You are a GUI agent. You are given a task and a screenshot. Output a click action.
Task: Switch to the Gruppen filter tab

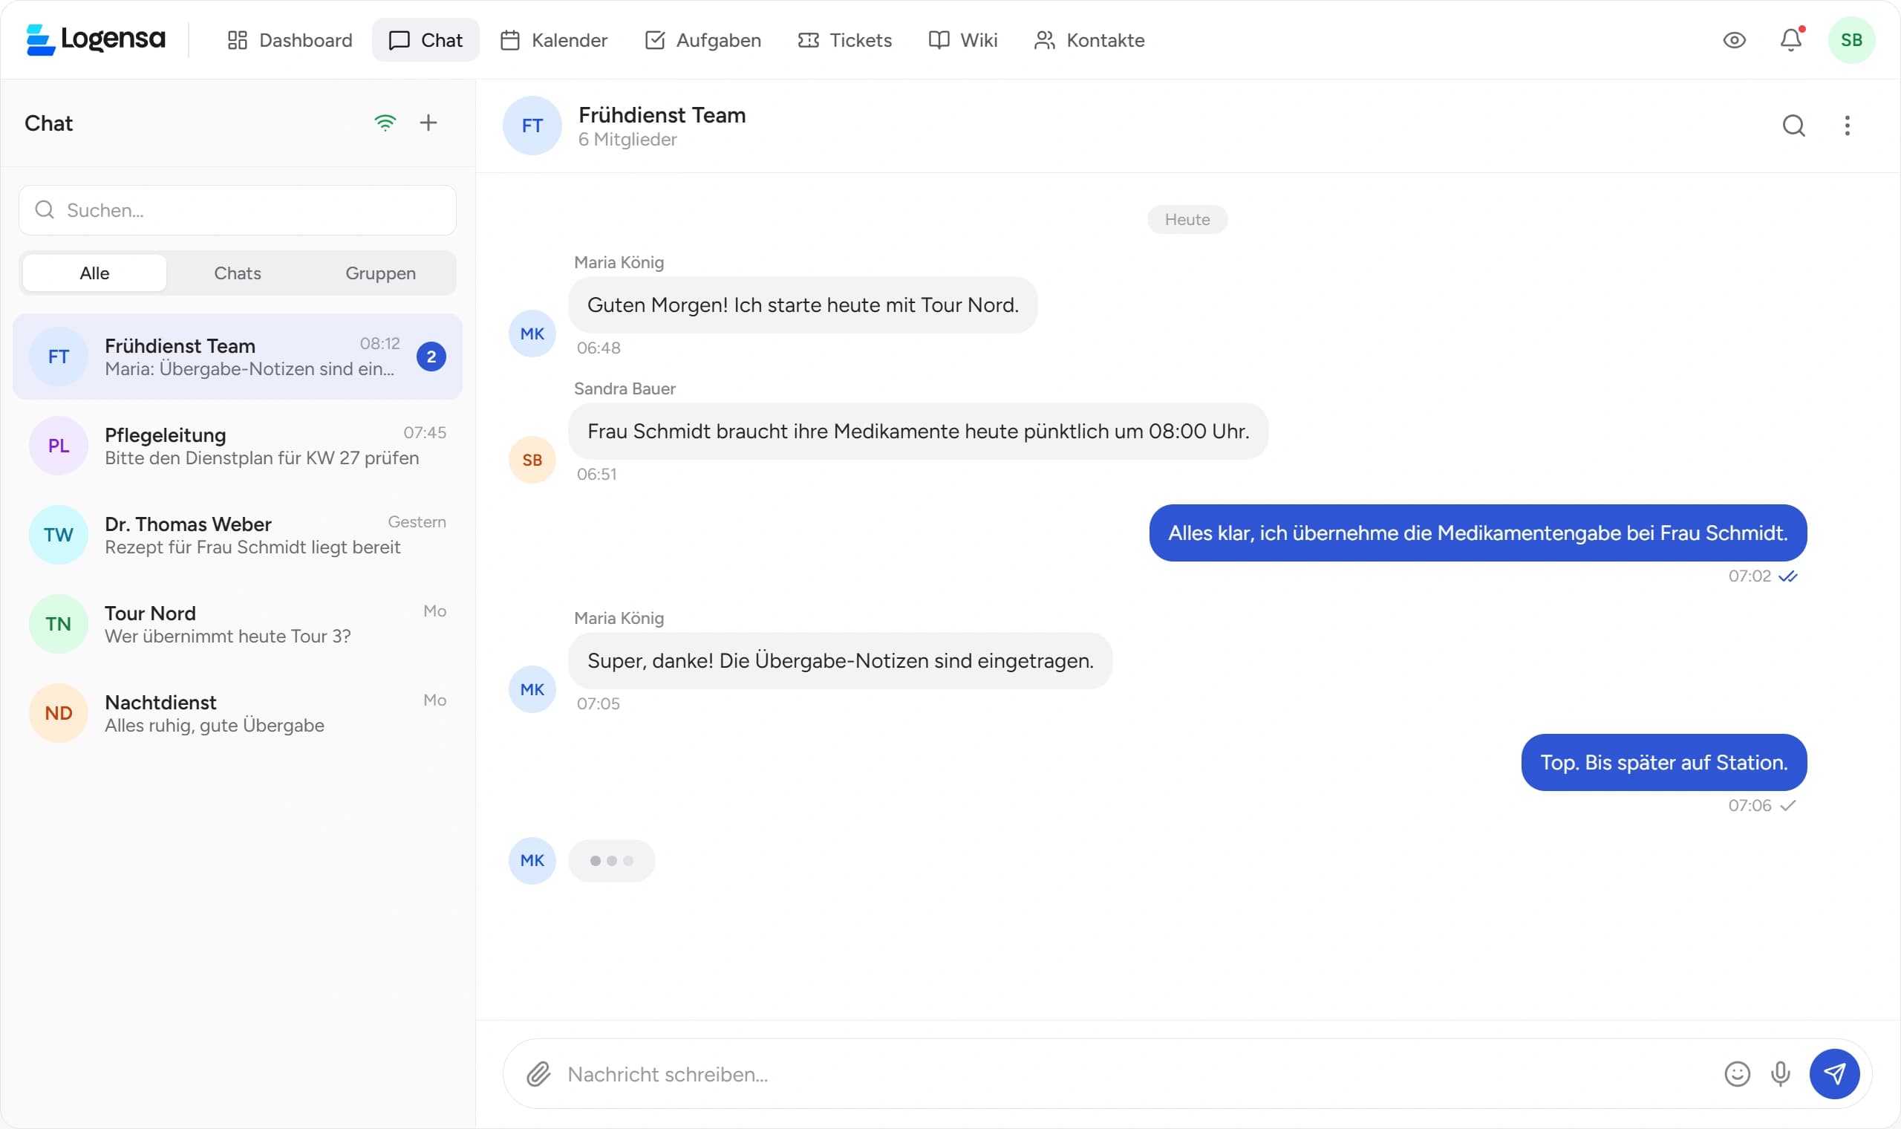pyautogui.click(x=380, y=273)
